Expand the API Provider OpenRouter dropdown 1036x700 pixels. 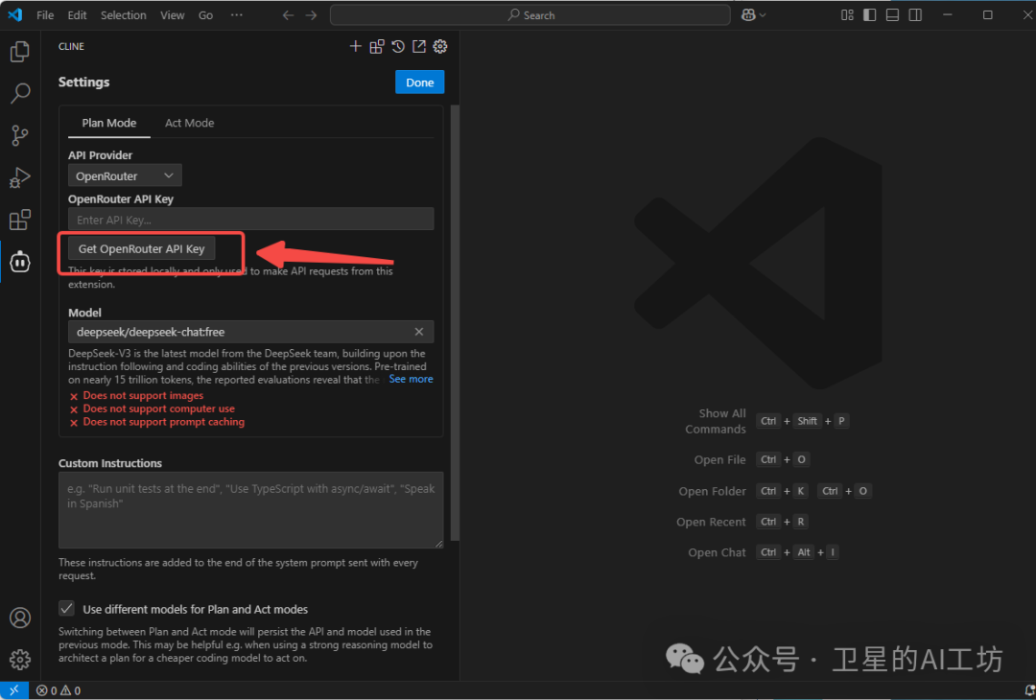(125, 175)
